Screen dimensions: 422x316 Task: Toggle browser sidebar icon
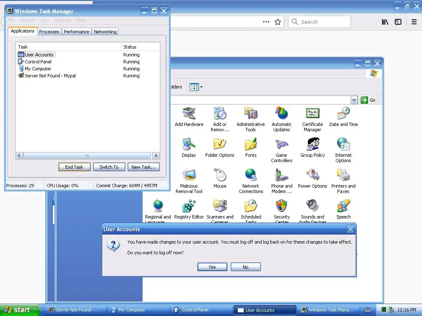[x=398, y=22]
